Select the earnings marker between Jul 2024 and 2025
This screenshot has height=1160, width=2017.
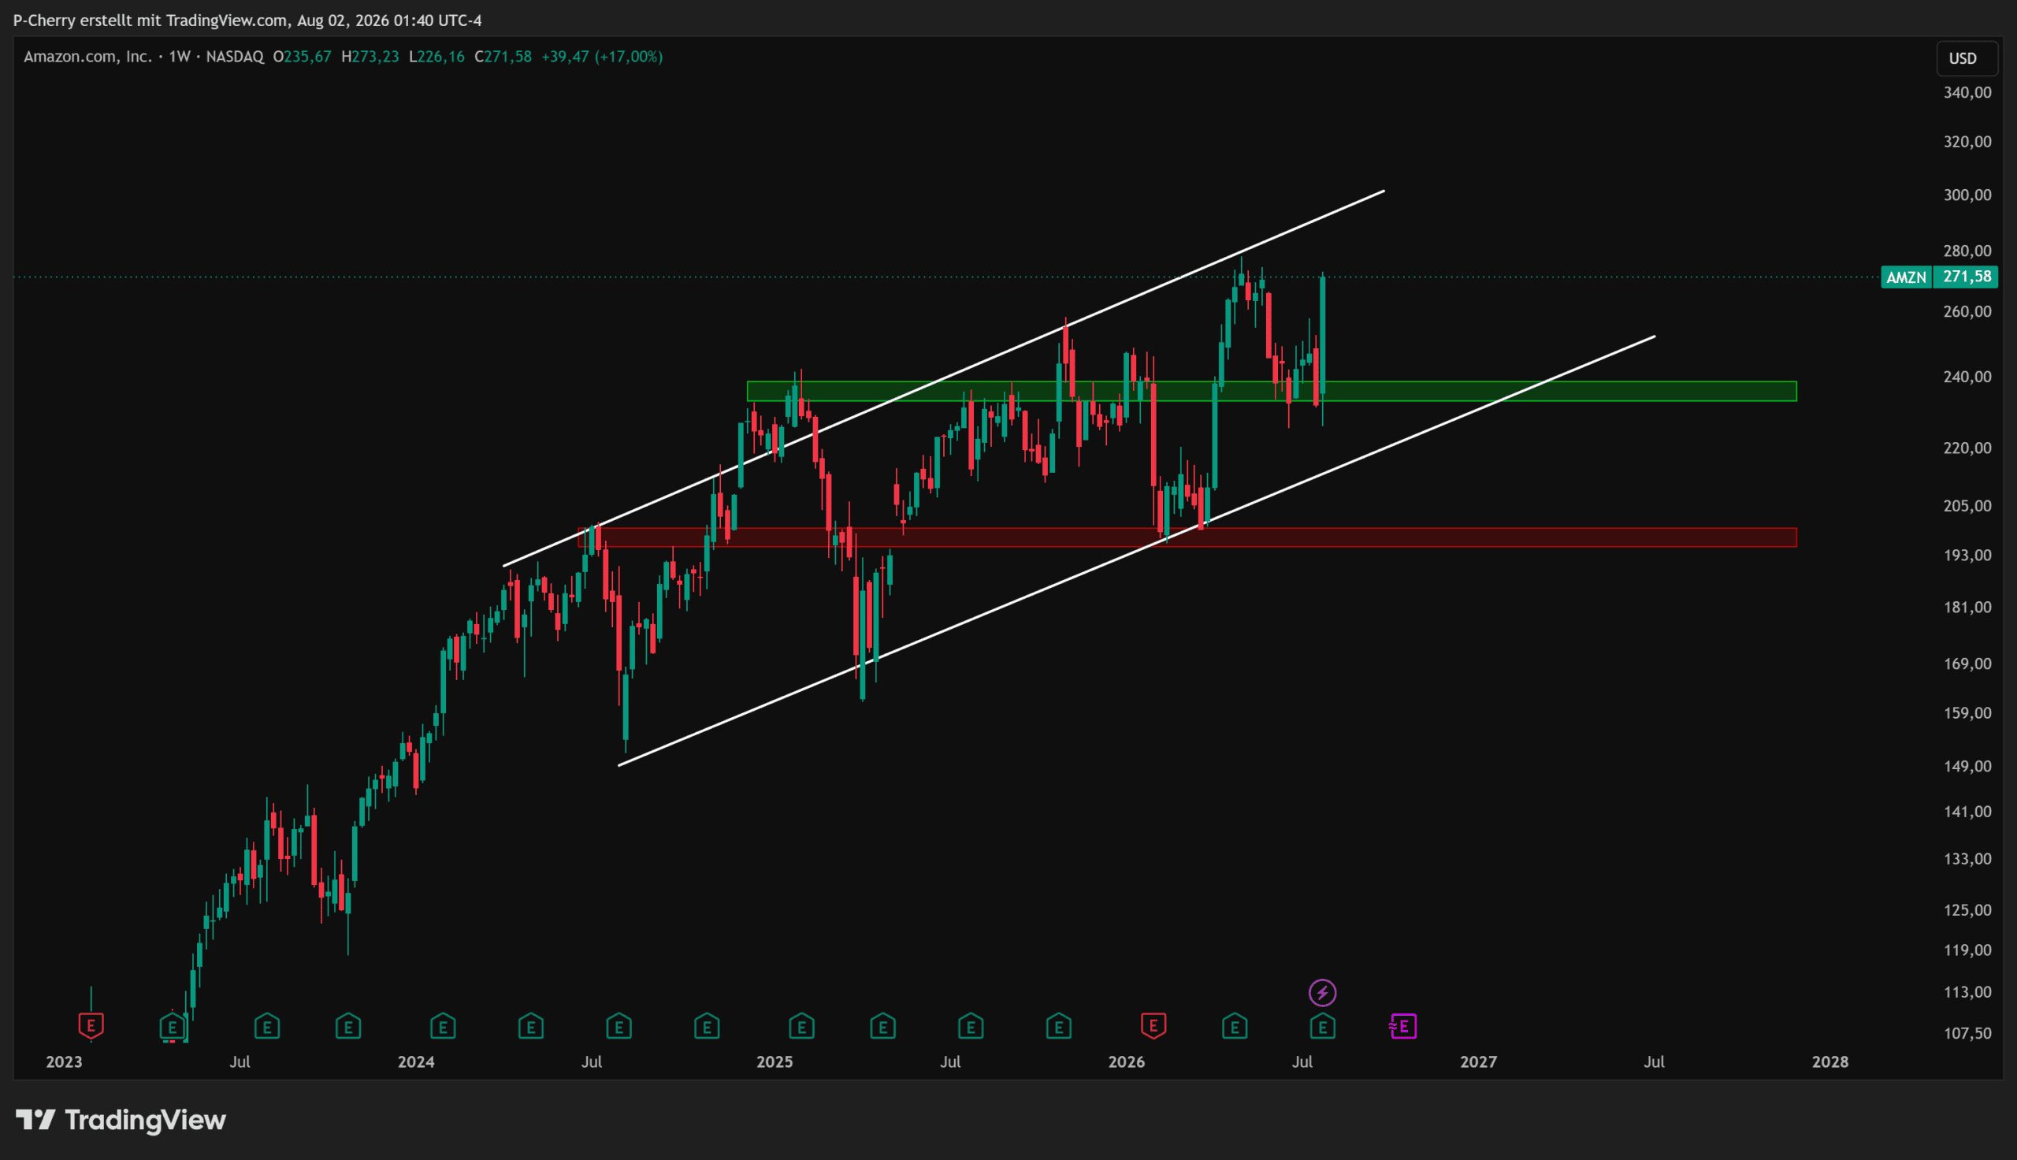point(706,1026)
